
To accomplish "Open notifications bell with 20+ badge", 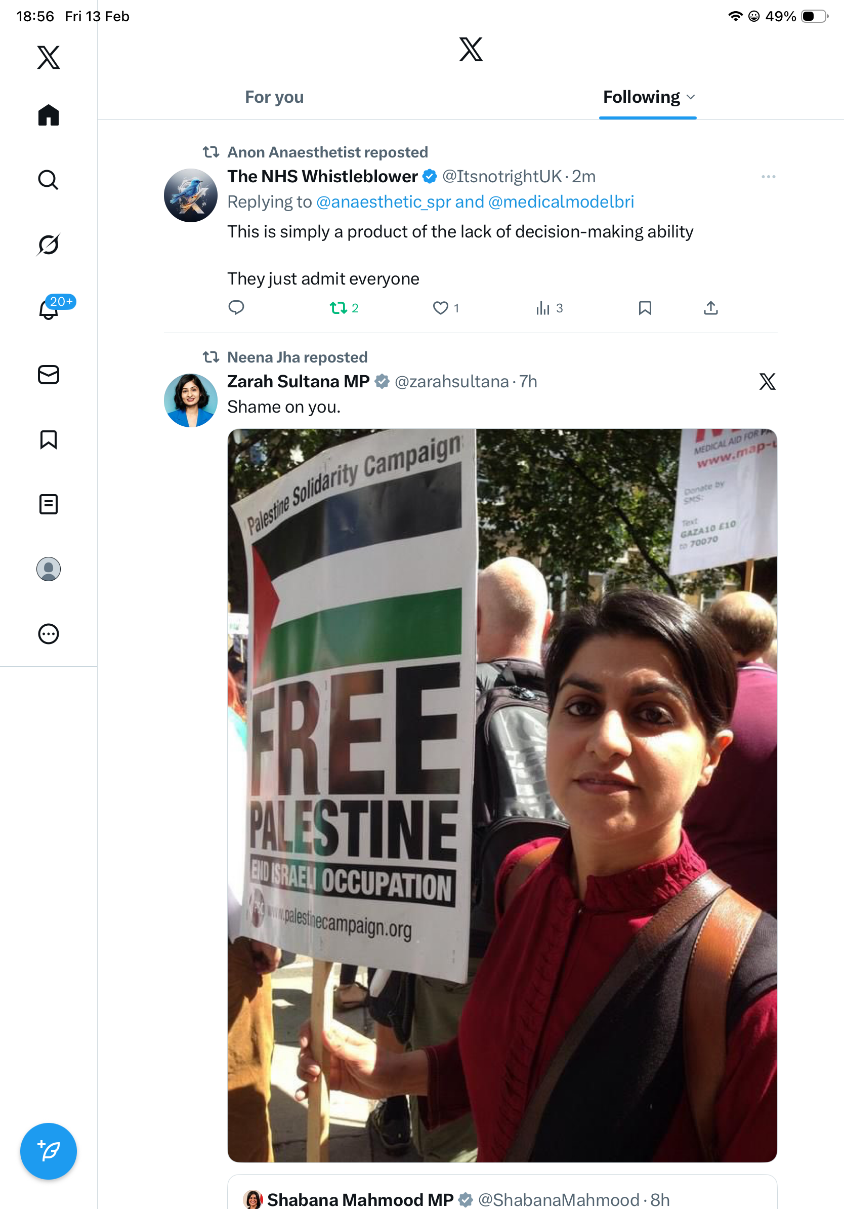I will pos(49,308).
